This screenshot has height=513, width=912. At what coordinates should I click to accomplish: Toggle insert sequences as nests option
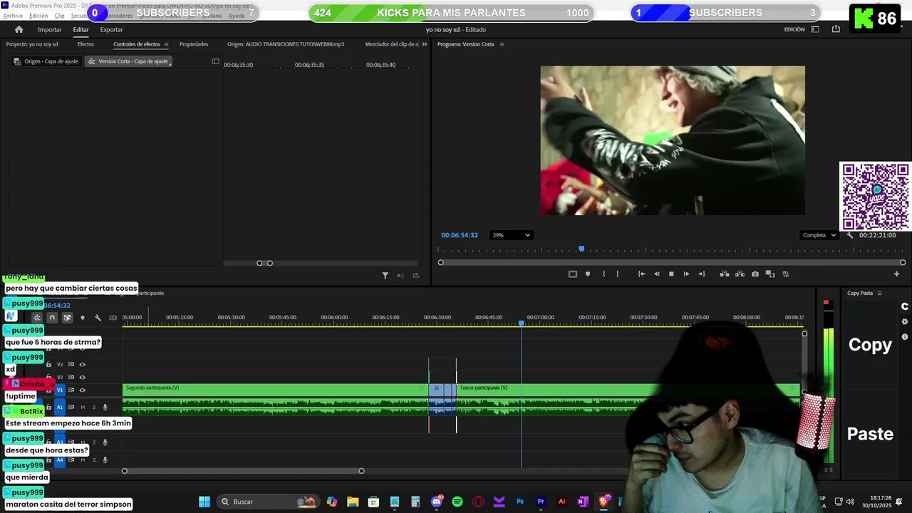pyautogui.click(x=37, y=318)
